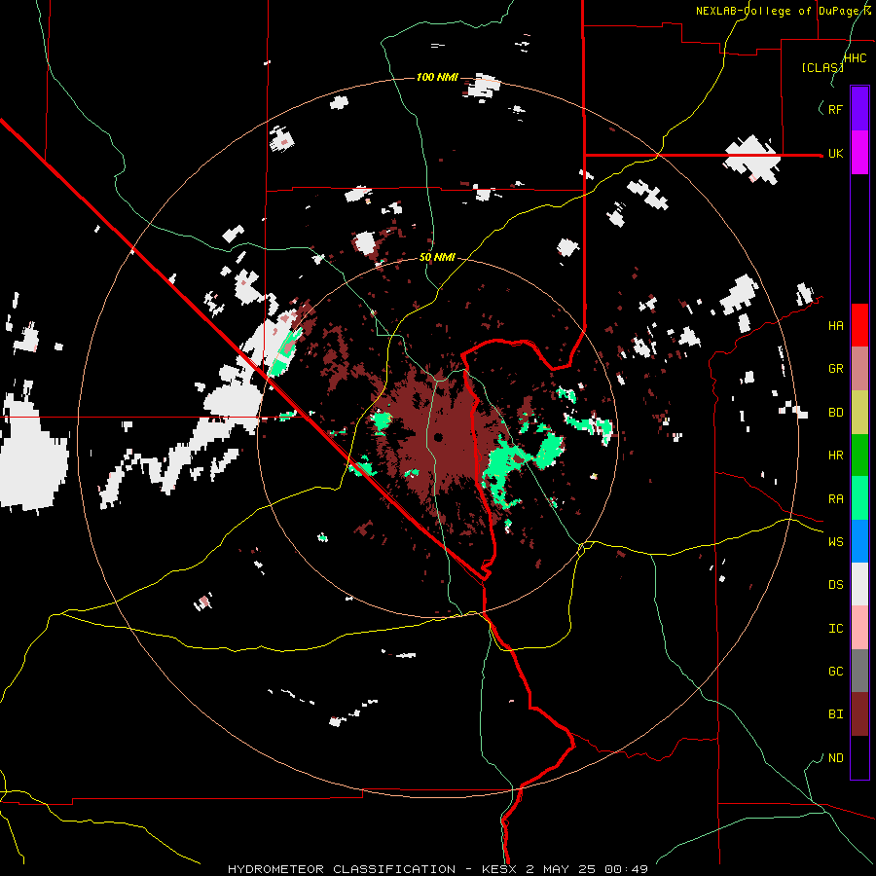Click the RF purple legend swatch
The width and height of the screenshot is (876, 876).
pyautogui.click(x=859, y=109)
